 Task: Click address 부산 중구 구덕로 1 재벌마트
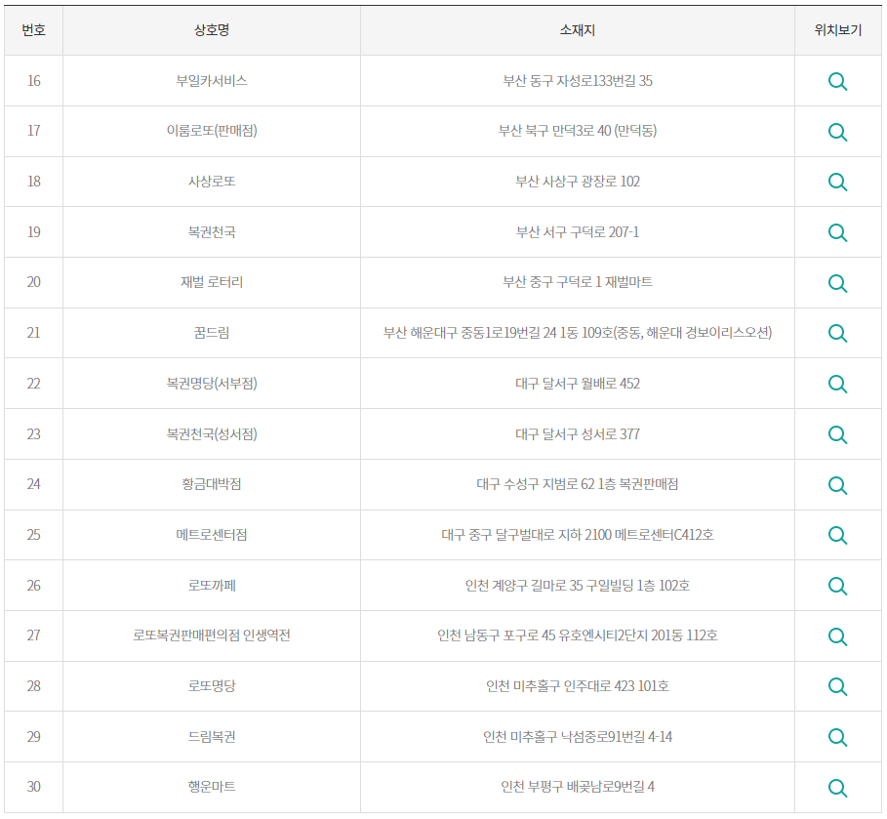578,282
